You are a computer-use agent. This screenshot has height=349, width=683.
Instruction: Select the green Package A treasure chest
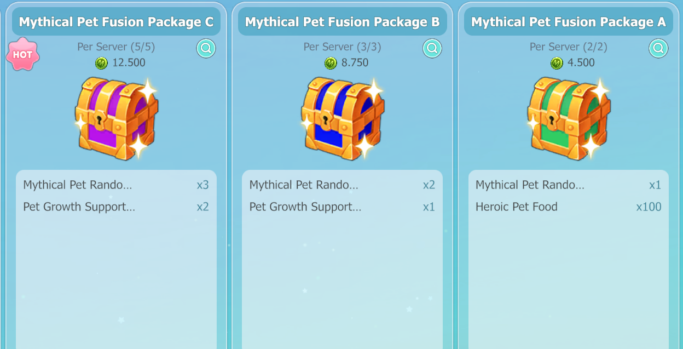pos(569,118)
